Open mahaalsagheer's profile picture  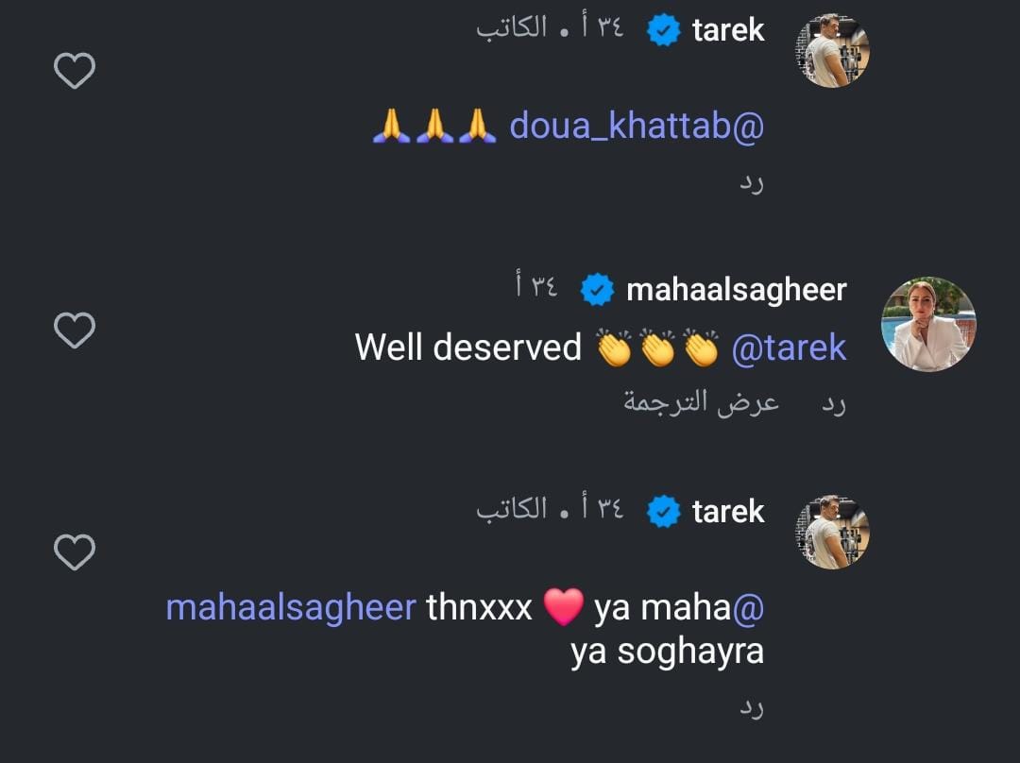928,325
